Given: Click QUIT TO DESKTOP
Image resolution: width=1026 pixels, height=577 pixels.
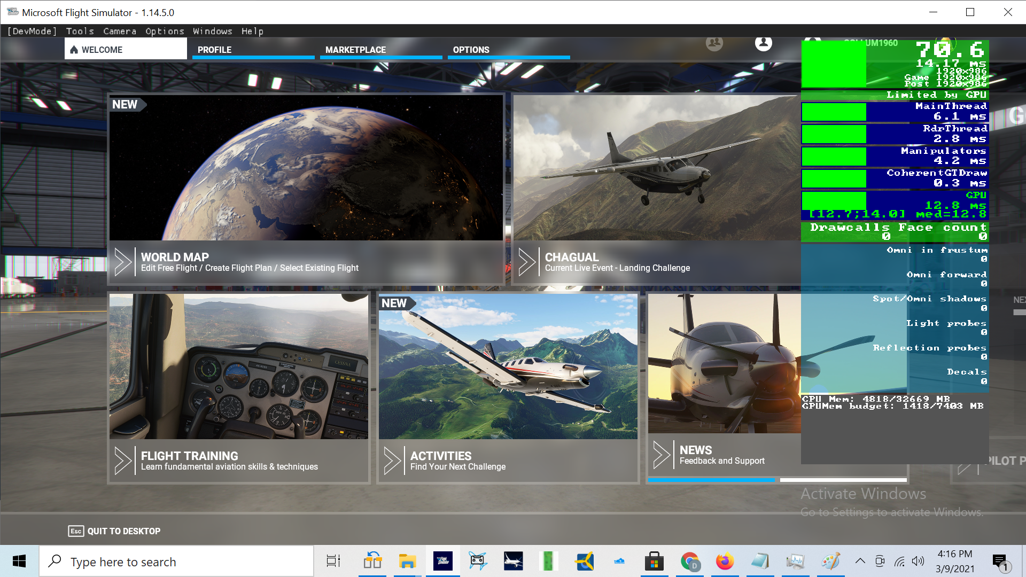Looking at the screenshot, I should [x=124, y=531].
